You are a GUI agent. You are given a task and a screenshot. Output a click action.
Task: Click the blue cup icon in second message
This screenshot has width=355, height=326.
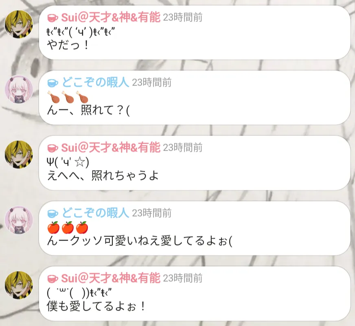point(53,83)
